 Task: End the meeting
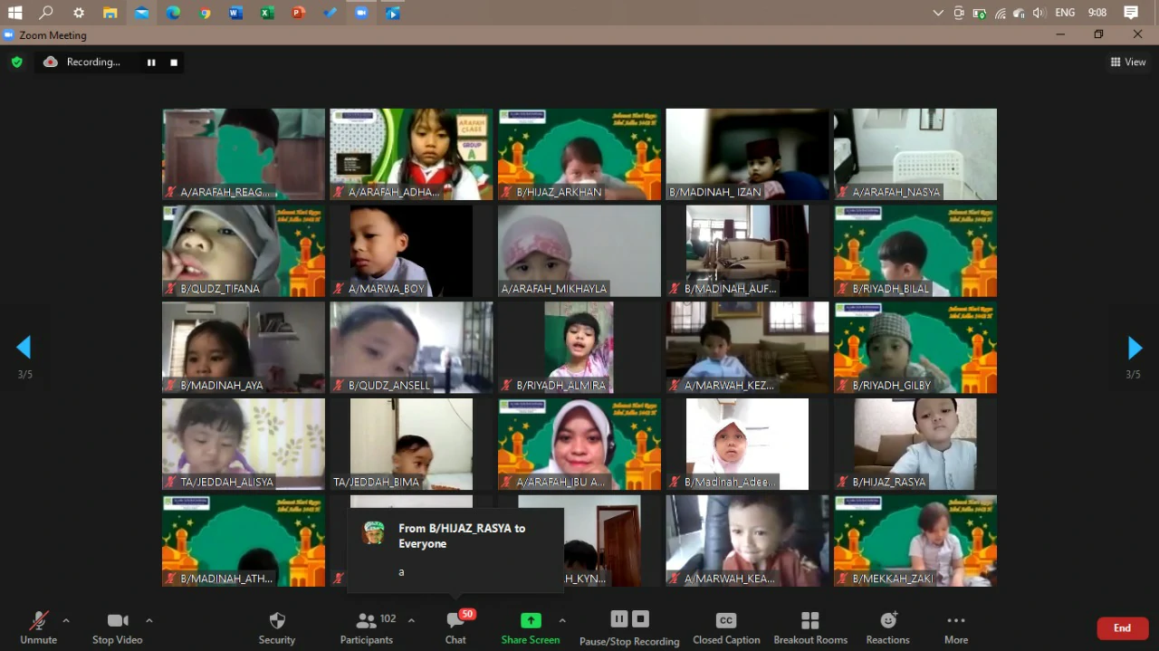click(x=1121, y=627)
